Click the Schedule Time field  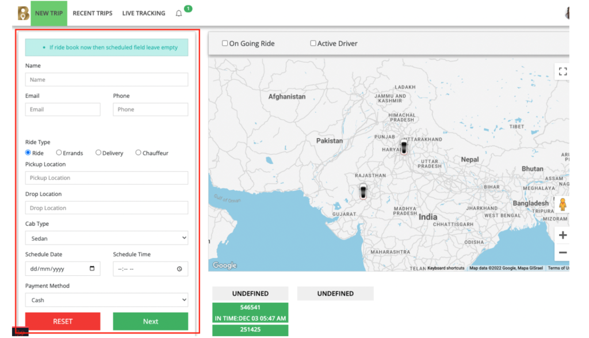(151, 269)
